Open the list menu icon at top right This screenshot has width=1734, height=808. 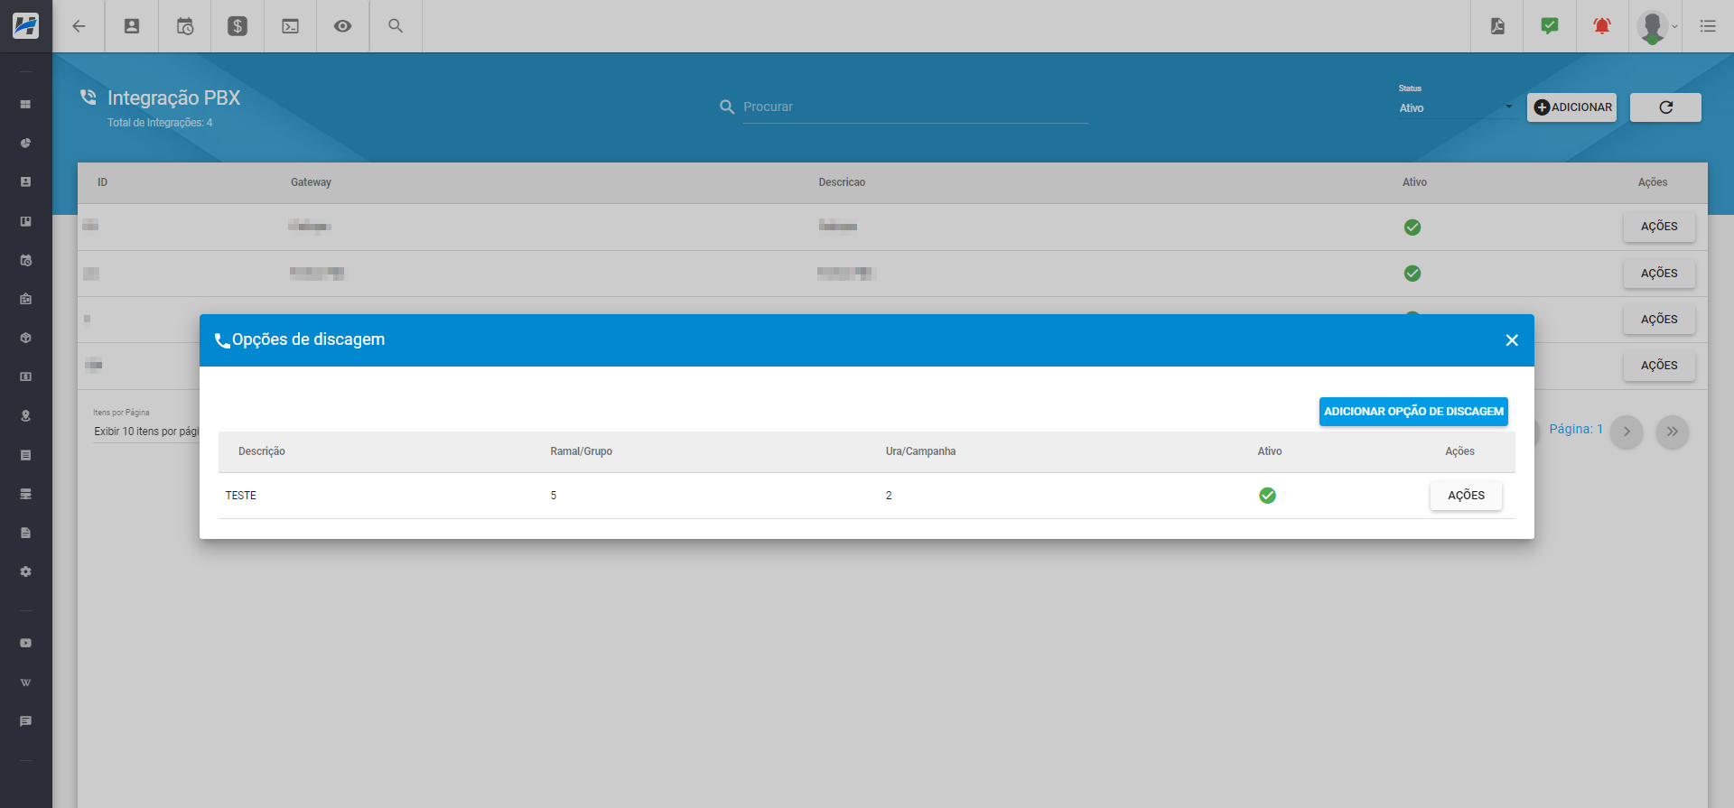click(1708, 26)
